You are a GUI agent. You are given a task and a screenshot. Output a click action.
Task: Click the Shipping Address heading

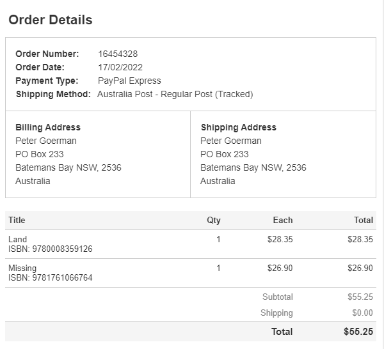(x=238, y=127)
